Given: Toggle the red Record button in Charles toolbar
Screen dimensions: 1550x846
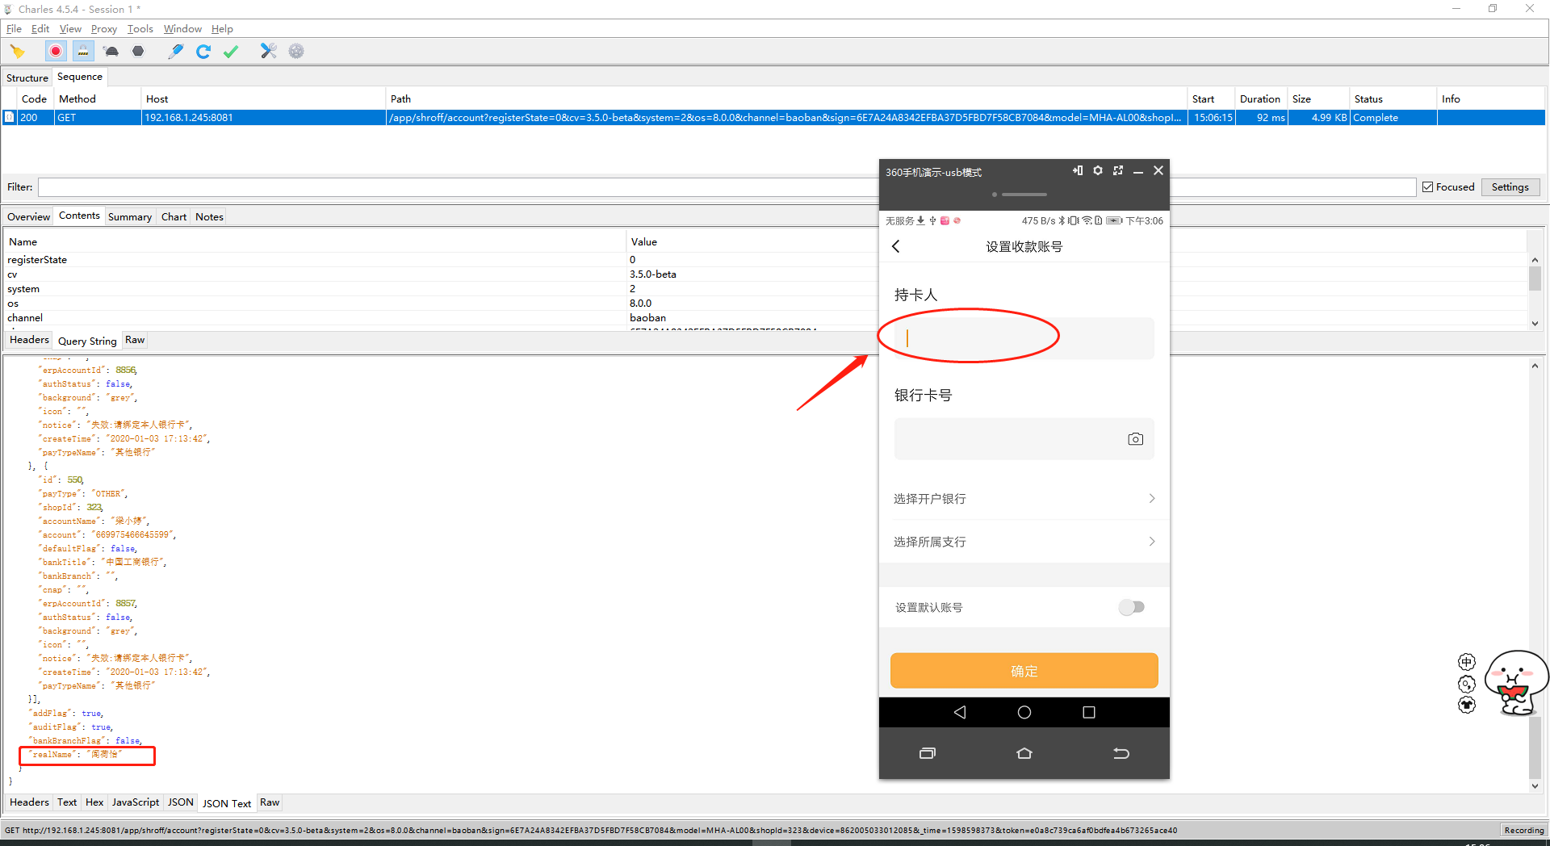Looking at the screenshot, I should click(x=55, y=52).
